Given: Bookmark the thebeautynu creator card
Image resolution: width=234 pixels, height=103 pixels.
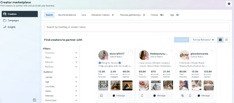Looking at the screenshot, I should point(142,96).
